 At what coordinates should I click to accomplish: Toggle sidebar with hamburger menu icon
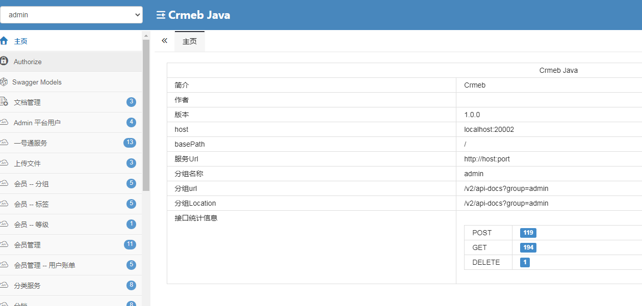pyautogui.click(x=161, y=15)
